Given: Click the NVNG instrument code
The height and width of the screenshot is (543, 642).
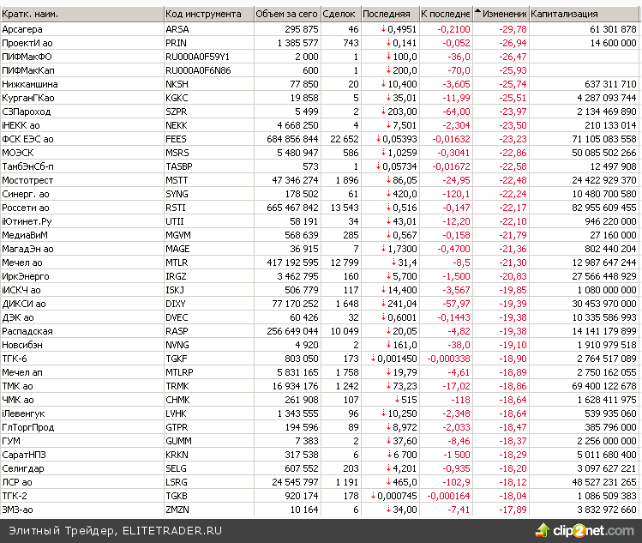Looking at the screenshot, I should coord(177,345).
